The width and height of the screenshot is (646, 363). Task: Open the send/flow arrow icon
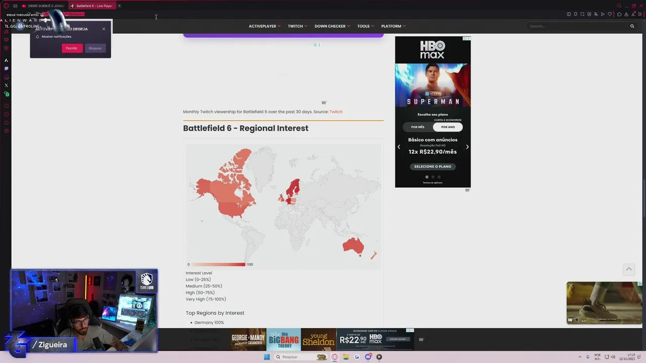tap(603, 14)
